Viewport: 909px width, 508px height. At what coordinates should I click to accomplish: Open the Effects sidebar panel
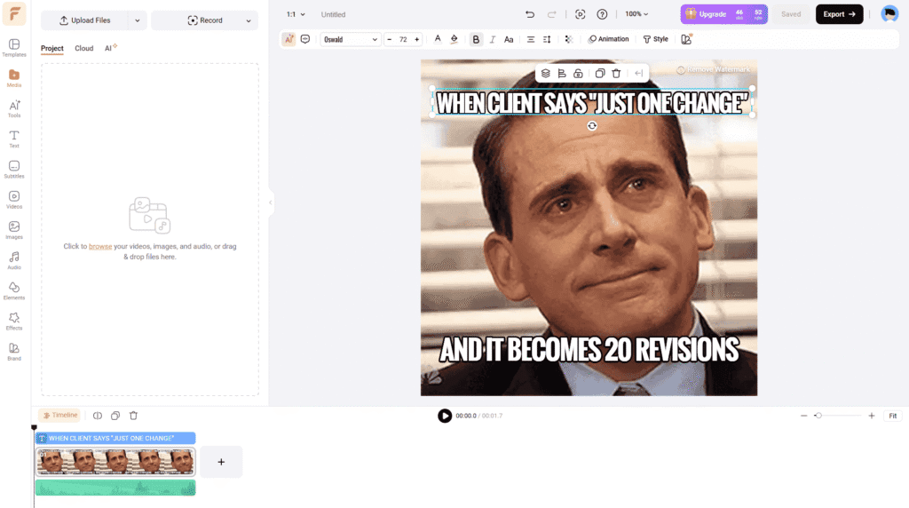point(14,321)
